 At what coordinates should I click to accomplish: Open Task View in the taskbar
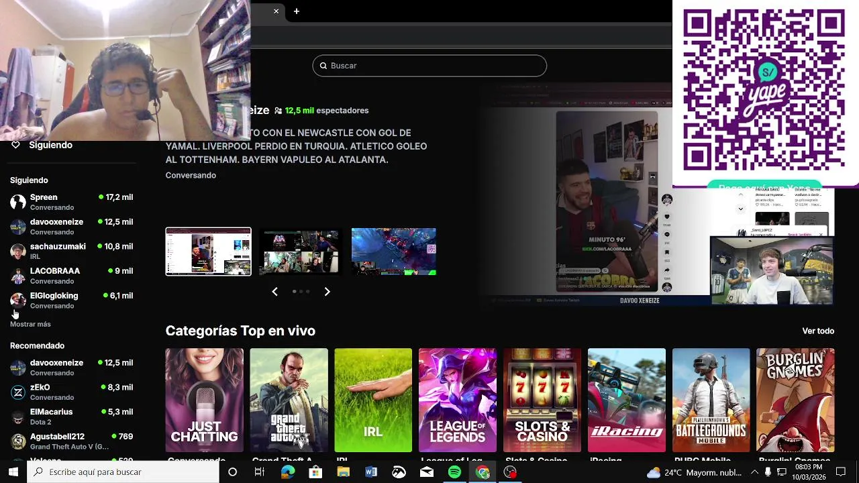point(260,472)
